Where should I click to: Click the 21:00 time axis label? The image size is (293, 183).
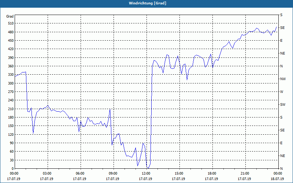click(x=245, y=173)
